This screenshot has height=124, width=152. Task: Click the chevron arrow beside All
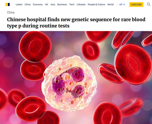124,4
